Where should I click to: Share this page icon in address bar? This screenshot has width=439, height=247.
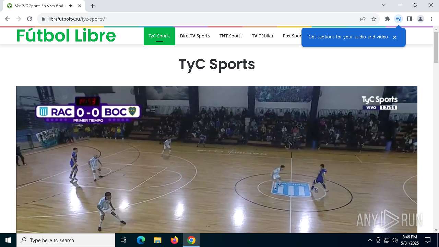(x=363, y=19)
